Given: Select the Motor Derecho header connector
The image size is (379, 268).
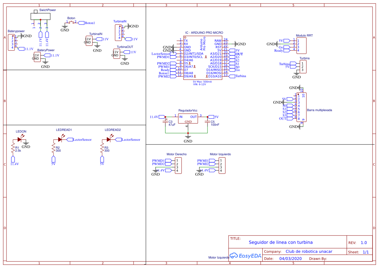Looking at the screenshot, I should click(178, 166).
